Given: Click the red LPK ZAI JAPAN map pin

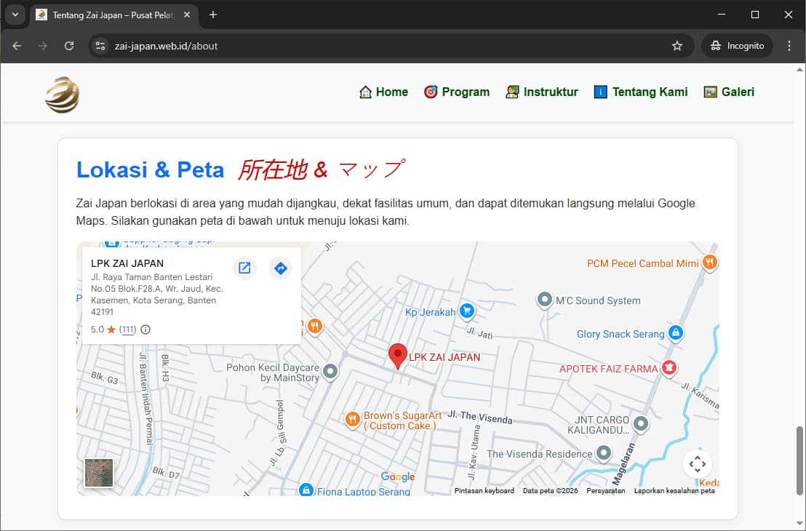Looking at the screenshot, I should (x=397, y=356).
